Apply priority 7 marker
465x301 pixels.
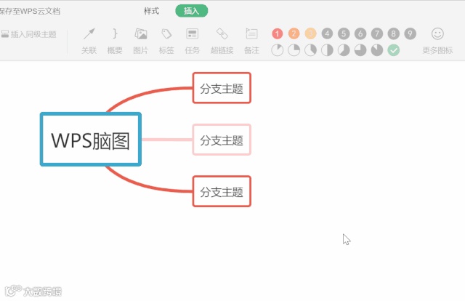377,33
